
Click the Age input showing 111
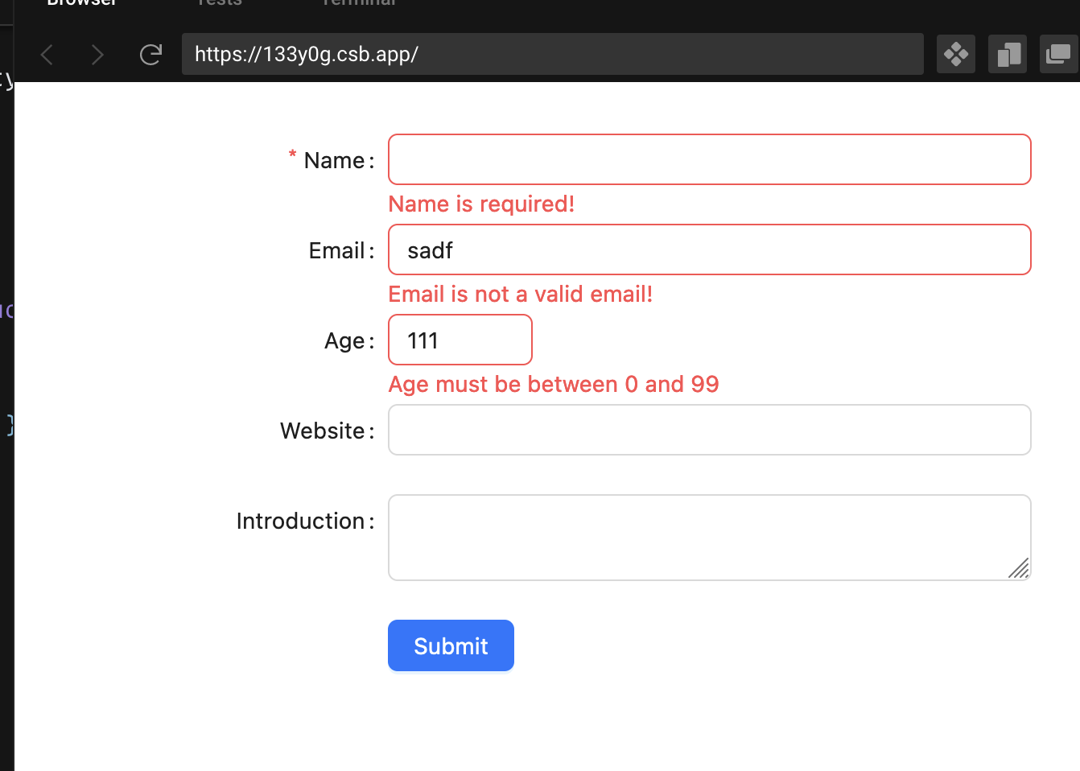(x=460, y=340)
